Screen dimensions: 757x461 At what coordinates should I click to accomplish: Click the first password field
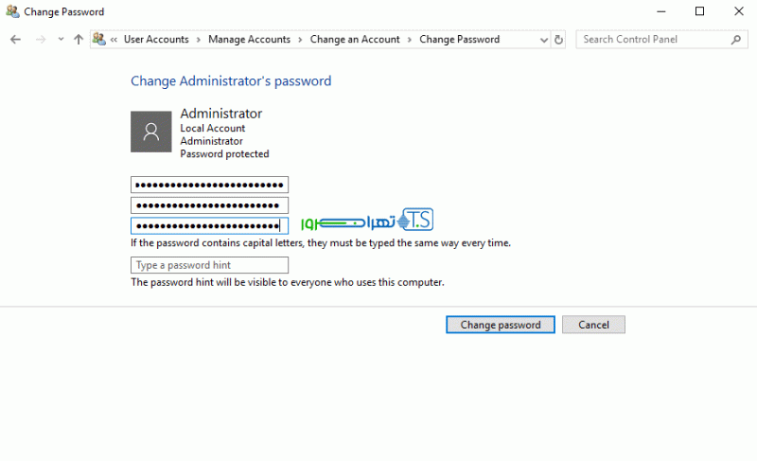tap(209, 185)
